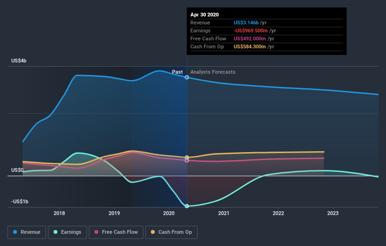Click the Cash From Op label in tooltip
This screenshot has height=246, width=386.
click(207, 46)
